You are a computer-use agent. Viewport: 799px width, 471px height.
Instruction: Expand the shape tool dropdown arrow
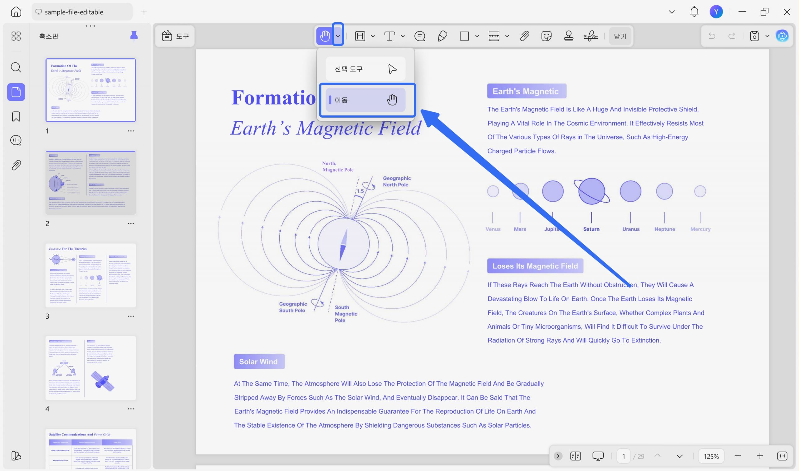coord(477,36)
